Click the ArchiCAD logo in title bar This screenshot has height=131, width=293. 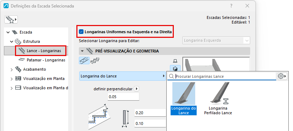[6, 6]
